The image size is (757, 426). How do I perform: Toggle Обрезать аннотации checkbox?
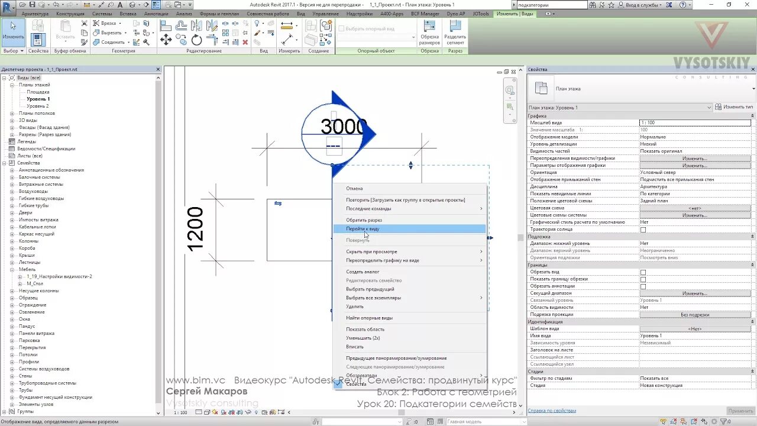point(643,286)
